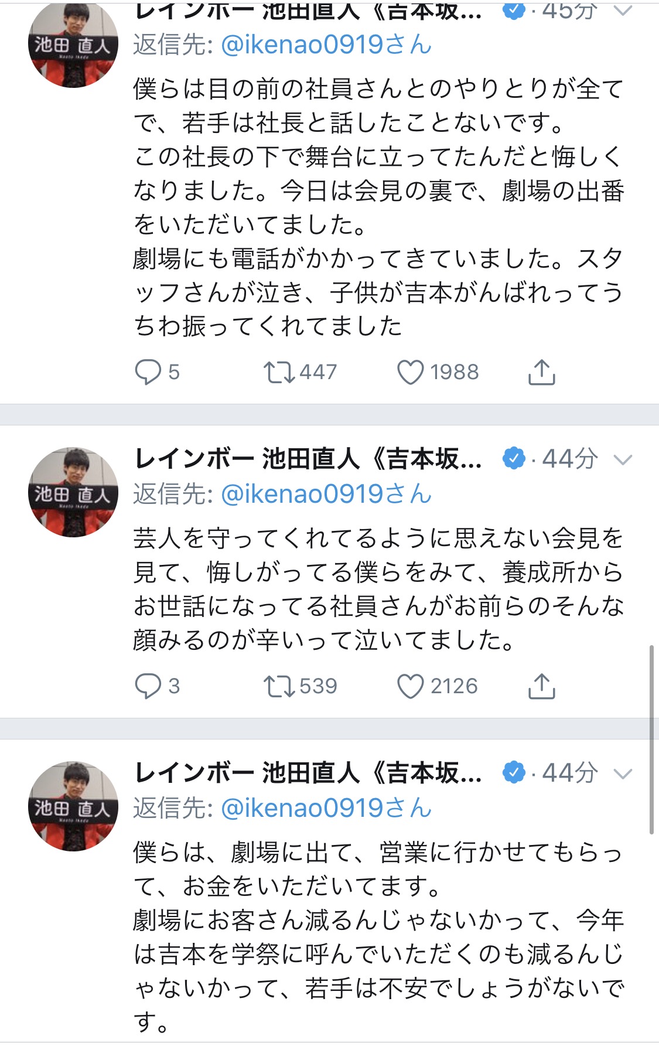Like the tweet with 2126 likes
Image resolution: width=659 pixels, height=1053 pixels.
[x=410, y=686]
